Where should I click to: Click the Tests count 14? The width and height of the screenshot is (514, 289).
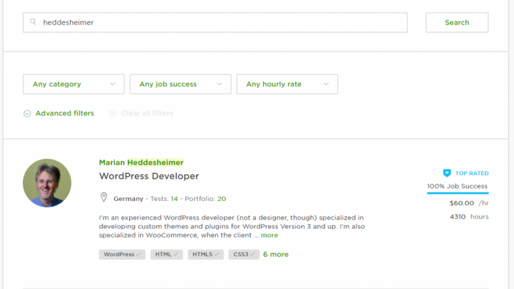click(174, 198)
